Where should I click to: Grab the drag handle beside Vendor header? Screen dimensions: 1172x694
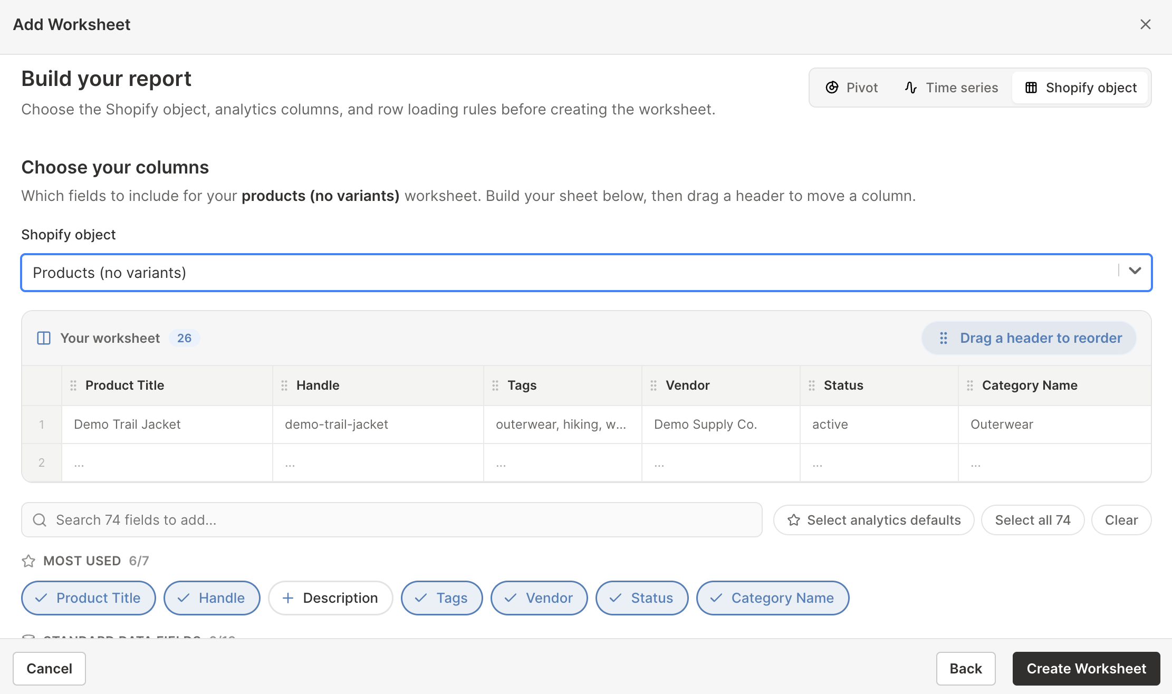(654, 385)
